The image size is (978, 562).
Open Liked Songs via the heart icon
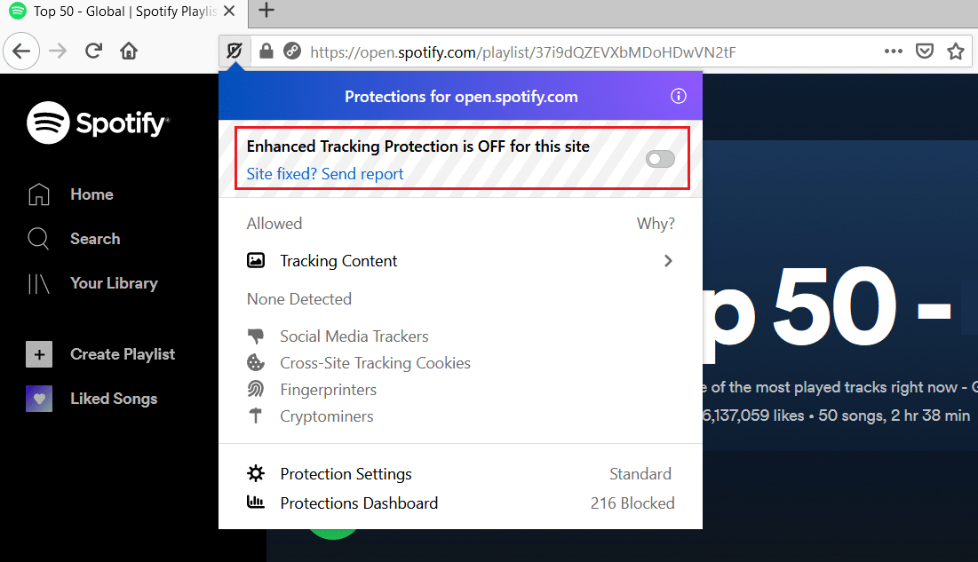(39, 398)
